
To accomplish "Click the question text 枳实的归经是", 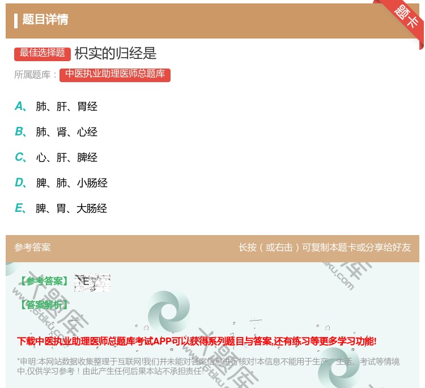I will (x=116, y=53).
